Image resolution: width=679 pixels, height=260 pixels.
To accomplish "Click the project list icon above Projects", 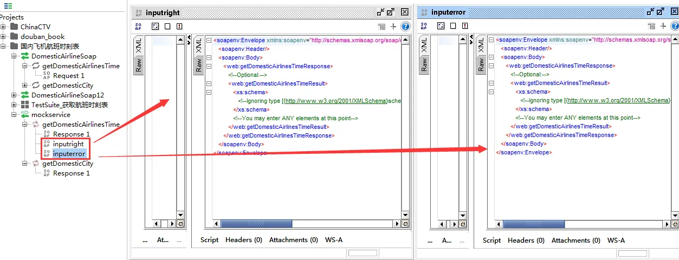I will 8,6.
